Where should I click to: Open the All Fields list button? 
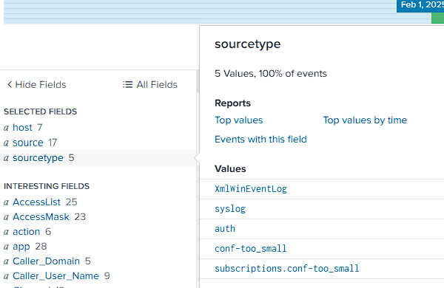150,84
